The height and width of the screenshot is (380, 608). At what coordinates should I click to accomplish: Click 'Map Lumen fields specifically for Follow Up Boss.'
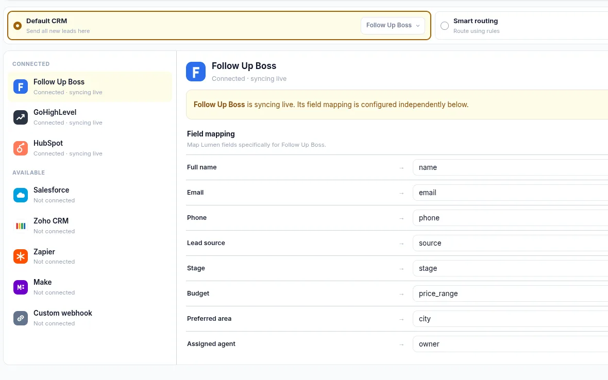[256, 145]
